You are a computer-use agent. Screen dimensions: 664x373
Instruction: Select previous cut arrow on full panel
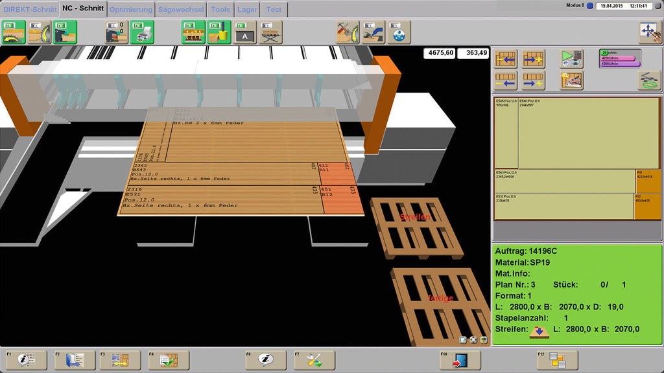click(x=506, y=58)
